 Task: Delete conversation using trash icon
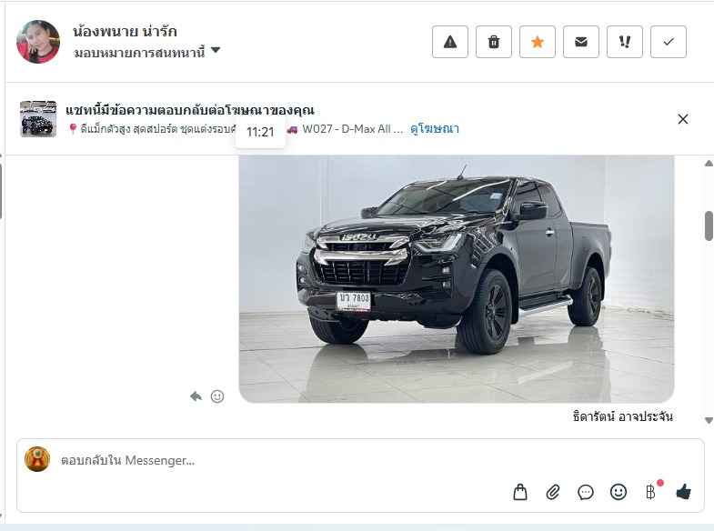pyautogui.click(x=494, y=42)
